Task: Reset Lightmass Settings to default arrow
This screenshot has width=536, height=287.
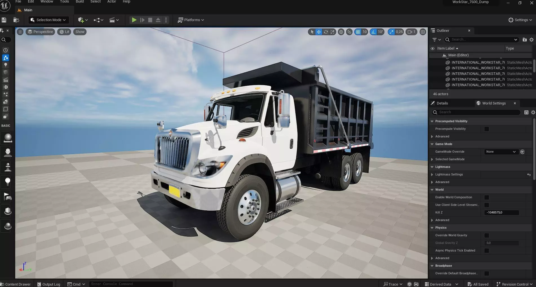Action: [x=529, y=175]
